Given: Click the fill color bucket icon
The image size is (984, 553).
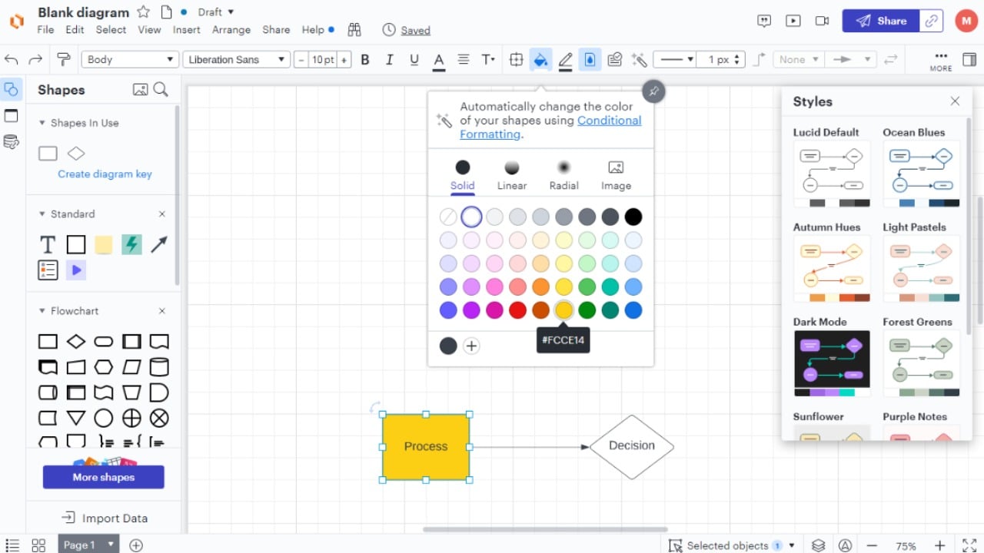Looking at the screenshot, I should 540,60.
